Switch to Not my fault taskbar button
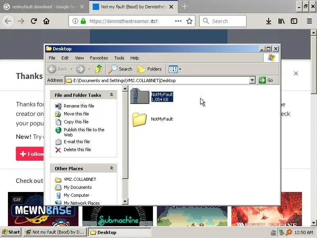Image resolution: width=317 pixels, height=238 pixels. 55,232
